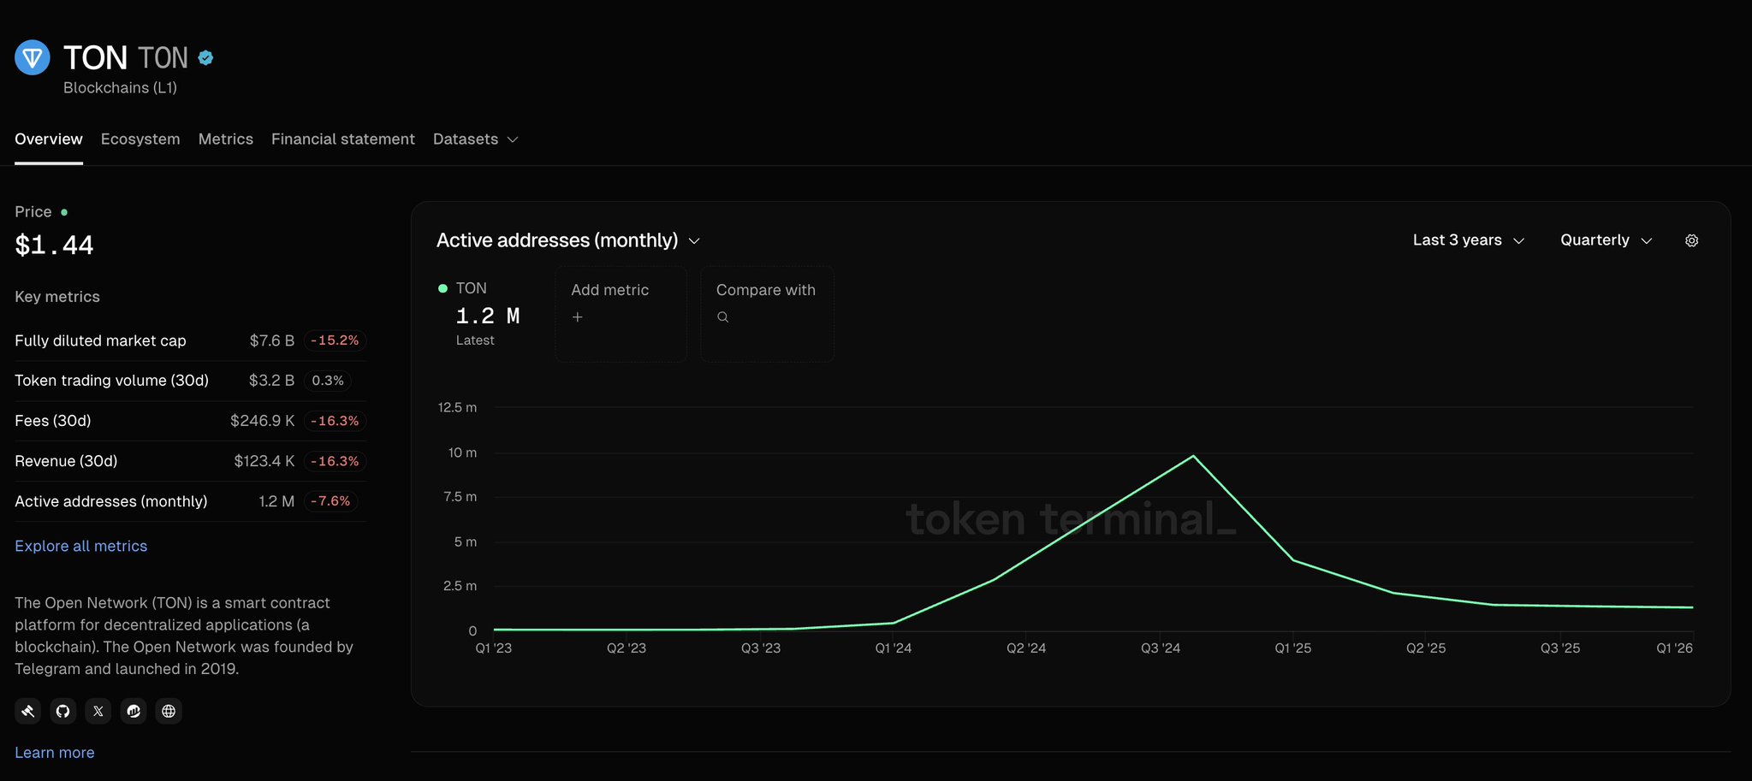Open the website globe icon link
The height and width of the screenshot is (781, 1752).
tap(169, 711)
